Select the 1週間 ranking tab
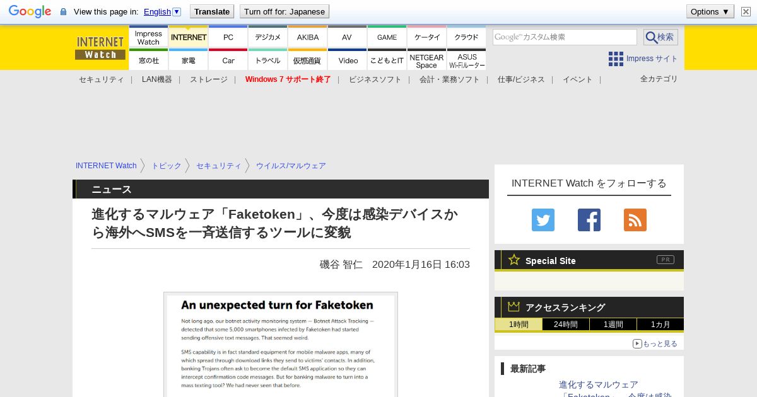757x397 pixels. (613, 325)
